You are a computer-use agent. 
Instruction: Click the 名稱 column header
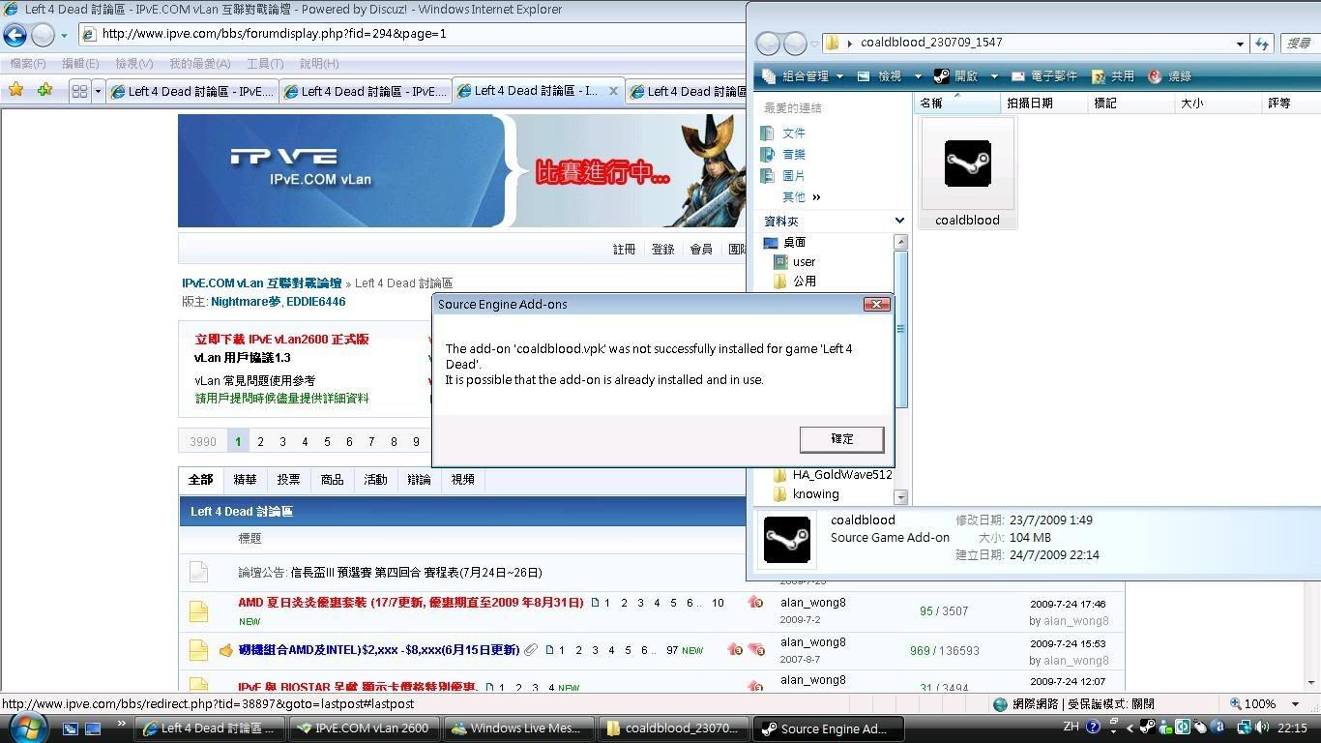932,104
